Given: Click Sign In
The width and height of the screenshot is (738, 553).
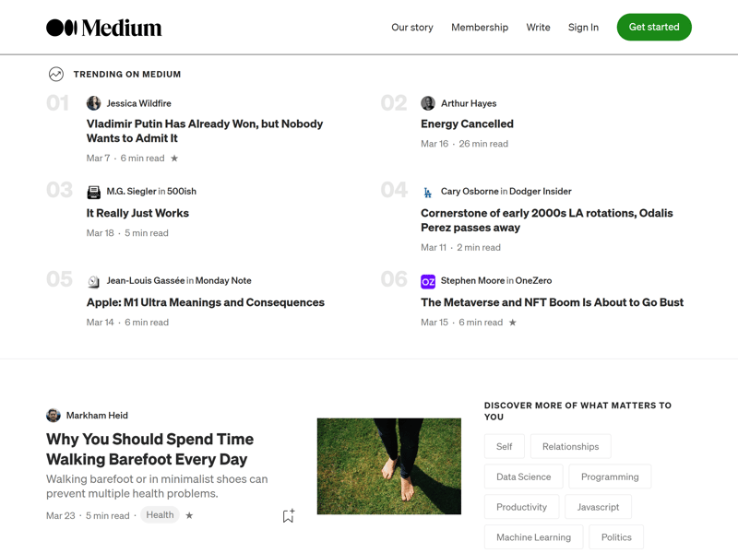Looking at the screenshot, I should [583, 28].
